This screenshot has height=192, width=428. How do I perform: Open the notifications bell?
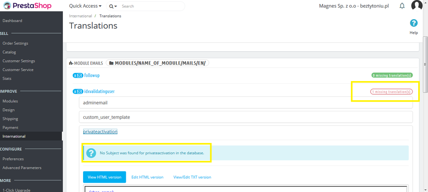click(402, 6)
